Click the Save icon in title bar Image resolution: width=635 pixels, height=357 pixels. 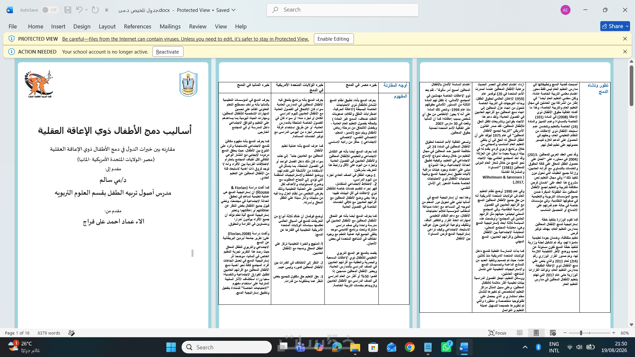[68, 10]
